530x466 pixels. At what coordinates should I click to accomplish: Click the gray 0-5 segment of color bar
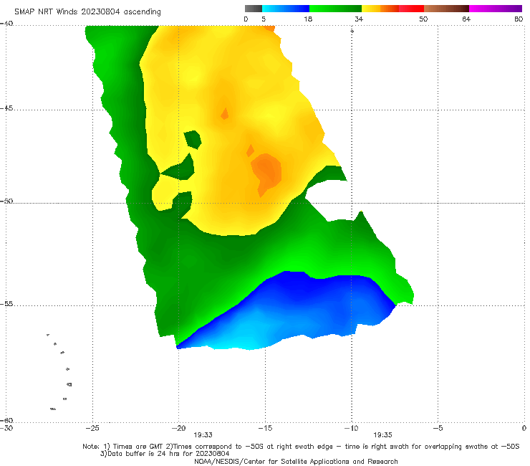(x=254, y=9)
